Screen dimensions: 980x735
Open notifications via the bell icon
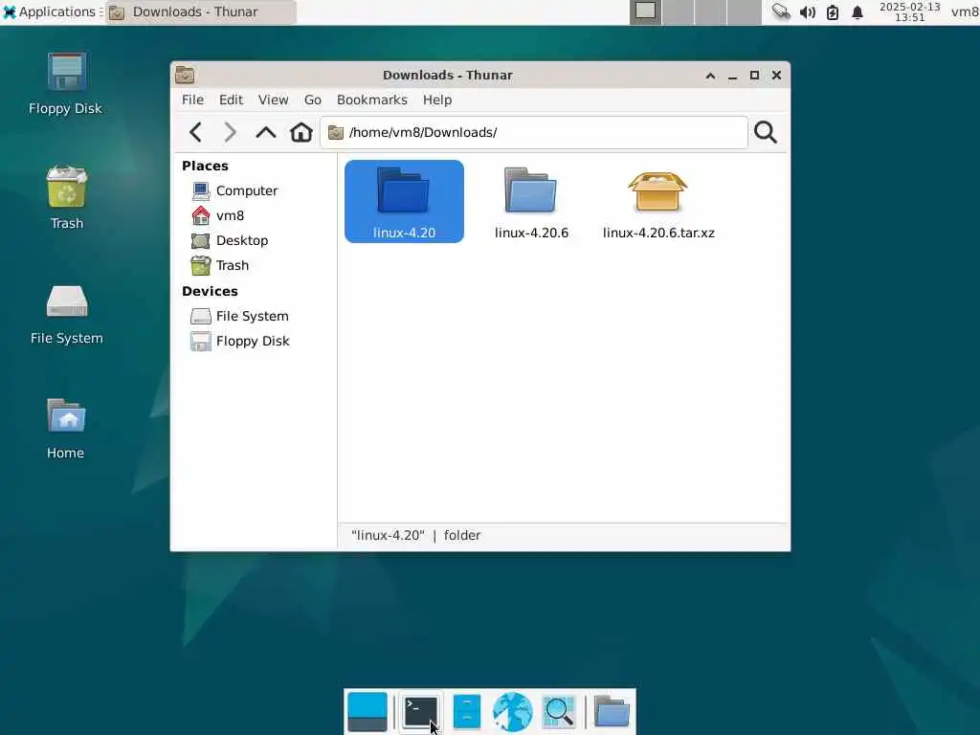(x=857, y=11)
